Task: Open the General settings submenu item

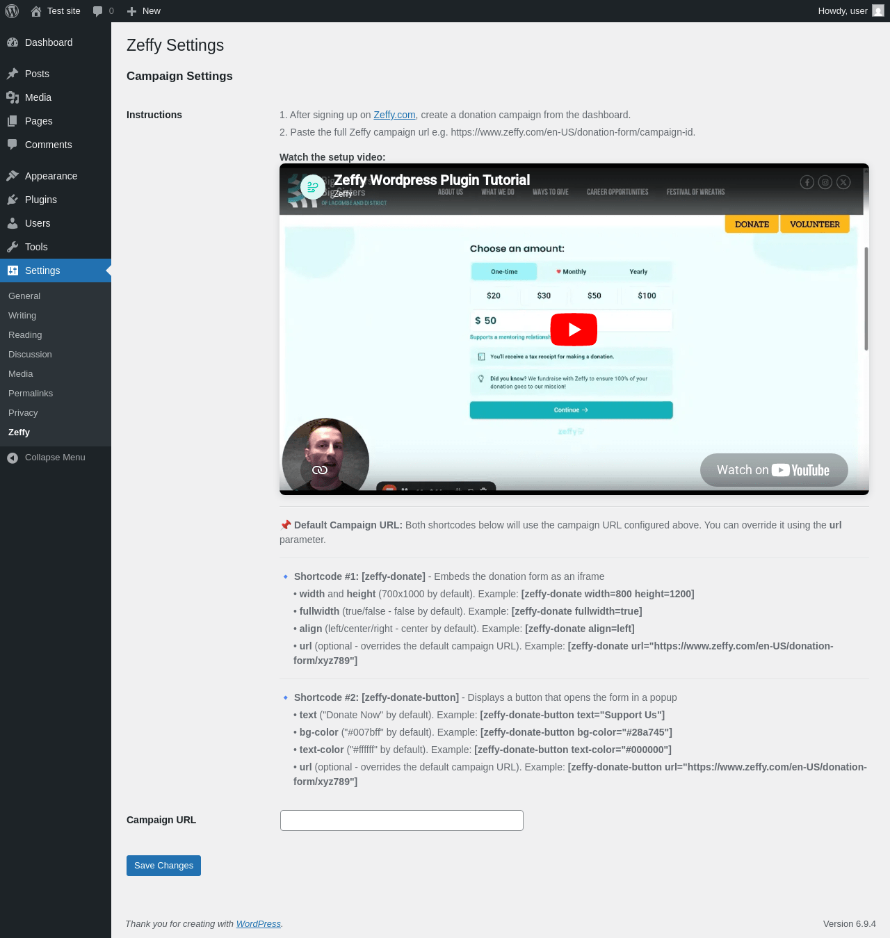Action: point(24,296)
